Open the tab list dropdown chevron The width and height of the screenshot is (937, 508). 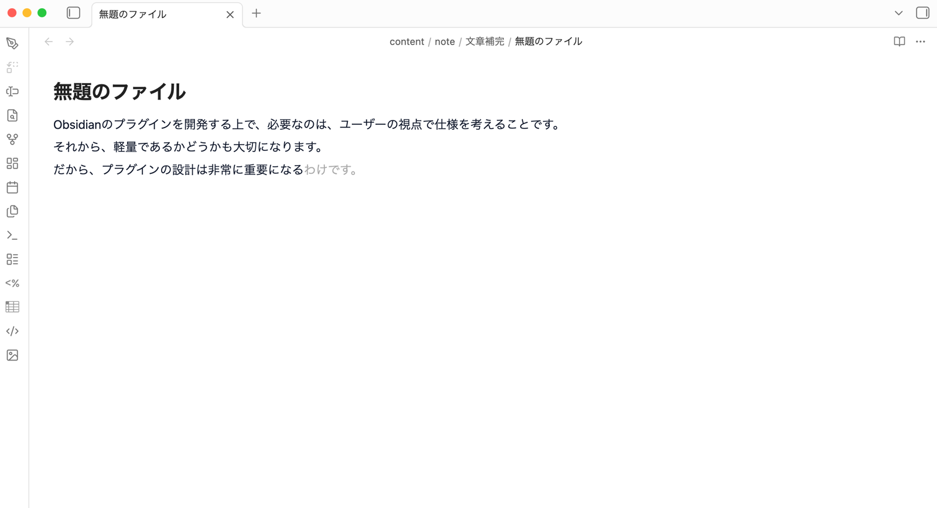pyautogui.click(x=898, y=13)
